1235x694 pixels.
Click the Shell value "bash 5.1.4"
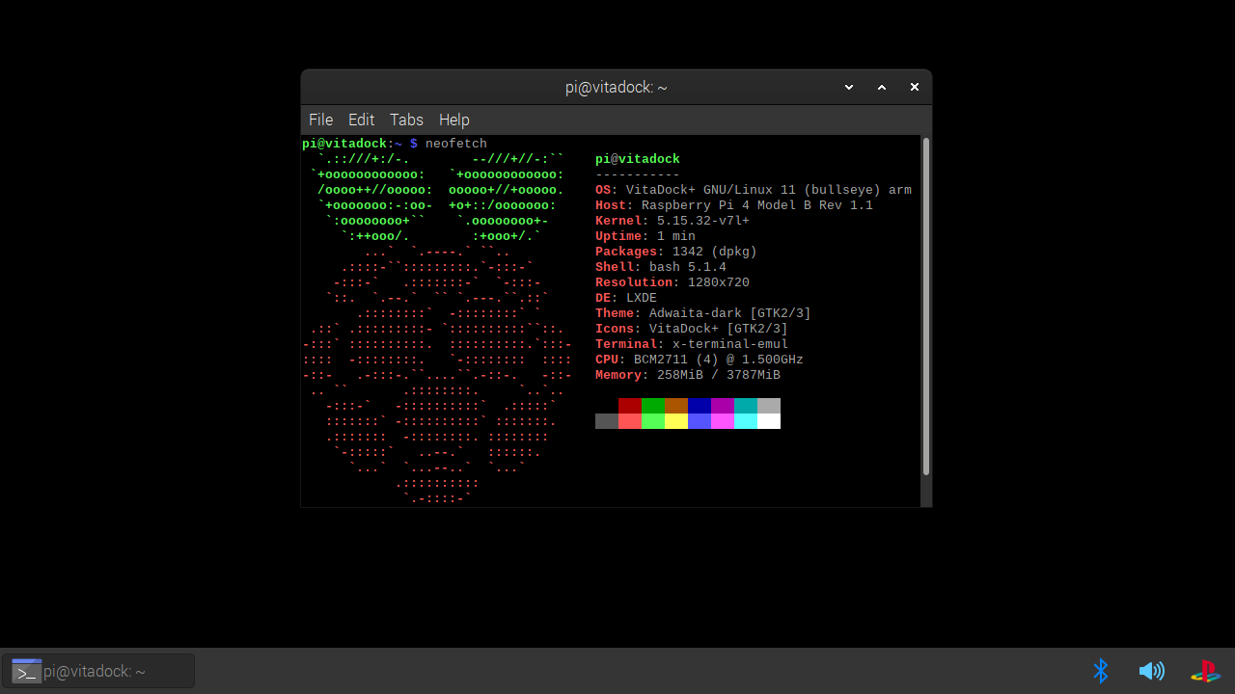tap(688, 267)
